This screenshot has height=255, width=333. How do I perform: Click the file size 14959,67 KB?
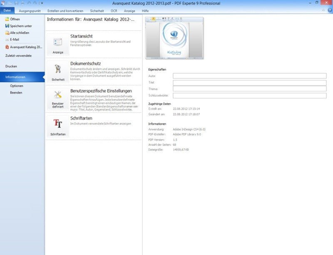point(181,150)
